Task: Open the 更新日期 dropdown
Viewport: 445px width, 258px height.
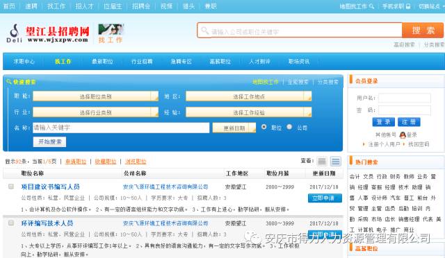Action: (x=234, y=128)
